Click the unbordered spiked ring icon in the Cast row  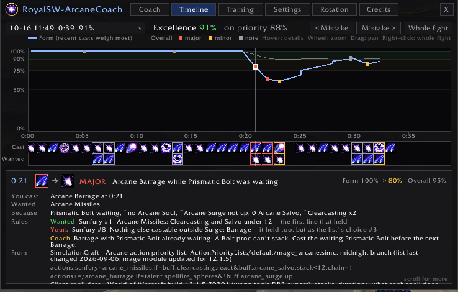pos(166,148)
